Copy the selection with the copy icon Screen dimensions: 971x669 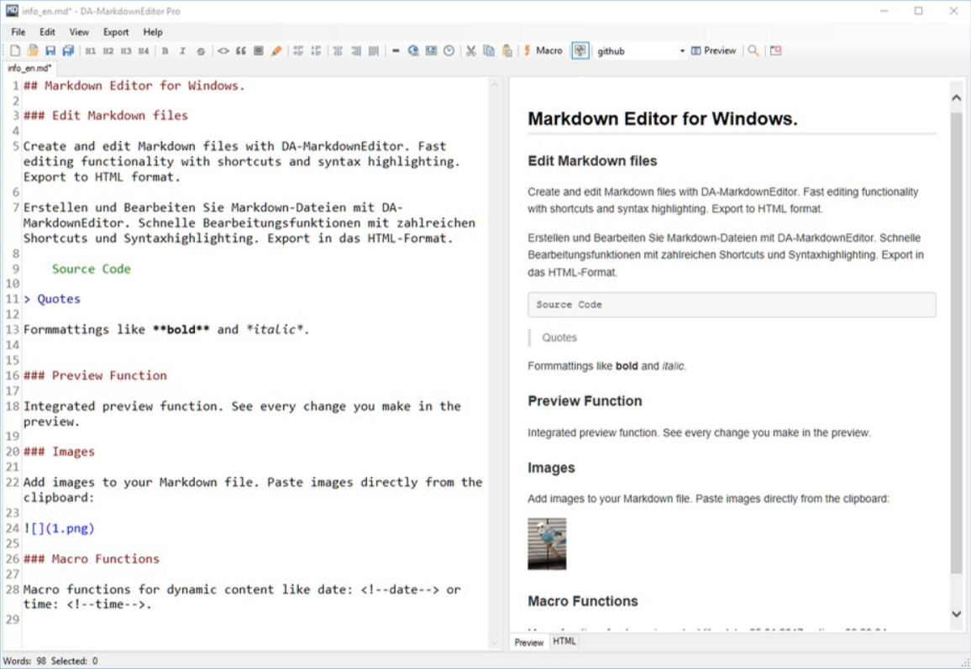click(x=489, y=50)
